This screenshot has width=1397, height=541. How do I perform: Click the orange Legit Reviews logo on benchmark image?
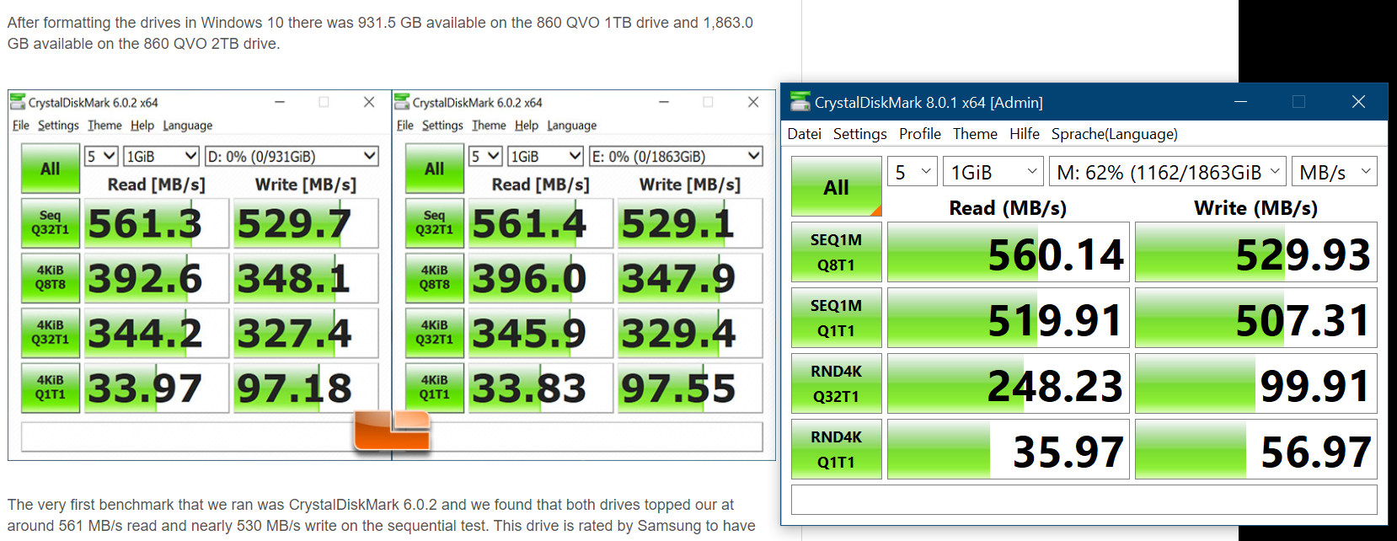393,431
